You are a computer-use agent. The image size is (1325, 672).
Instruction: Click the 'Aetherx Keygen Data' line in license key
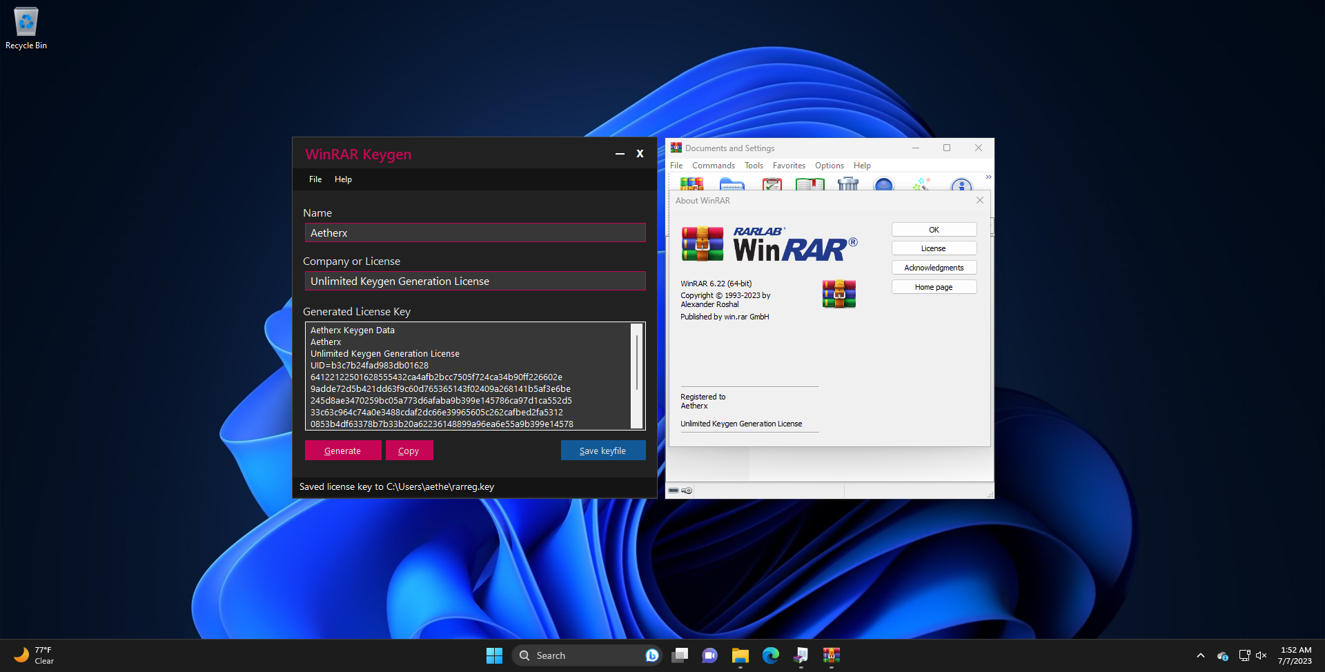[353, 330]
